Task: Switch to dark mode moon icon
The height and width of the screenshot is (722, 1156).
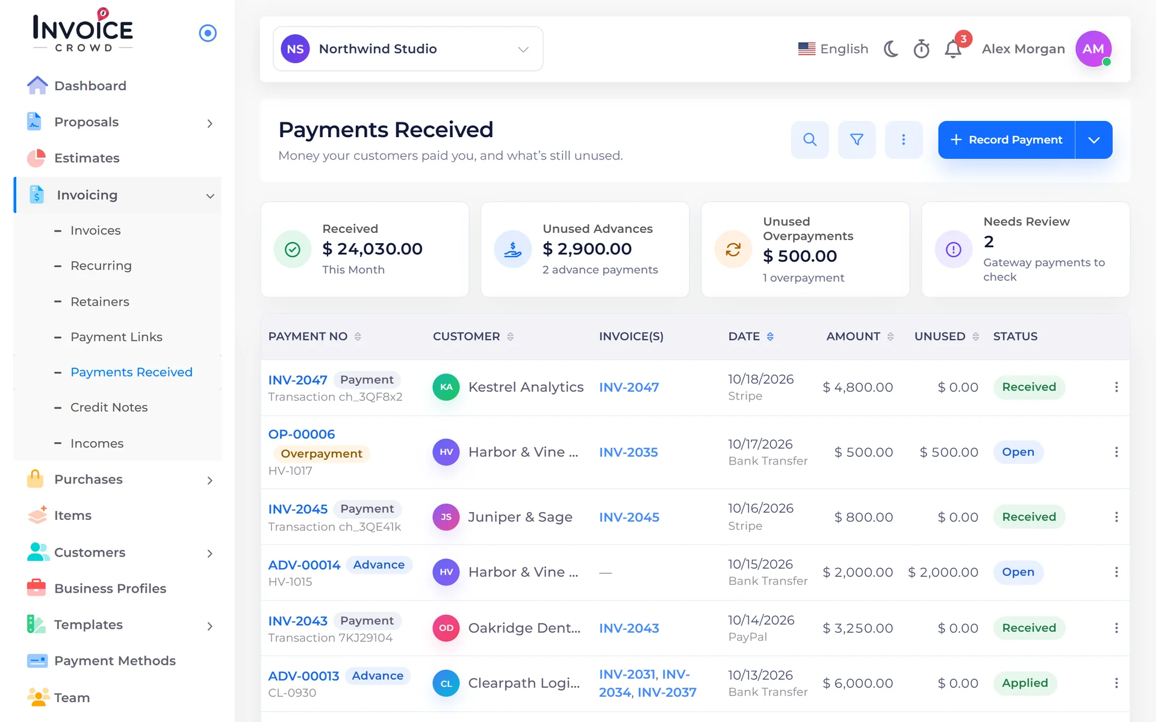Action: click(x=891, y=49)
